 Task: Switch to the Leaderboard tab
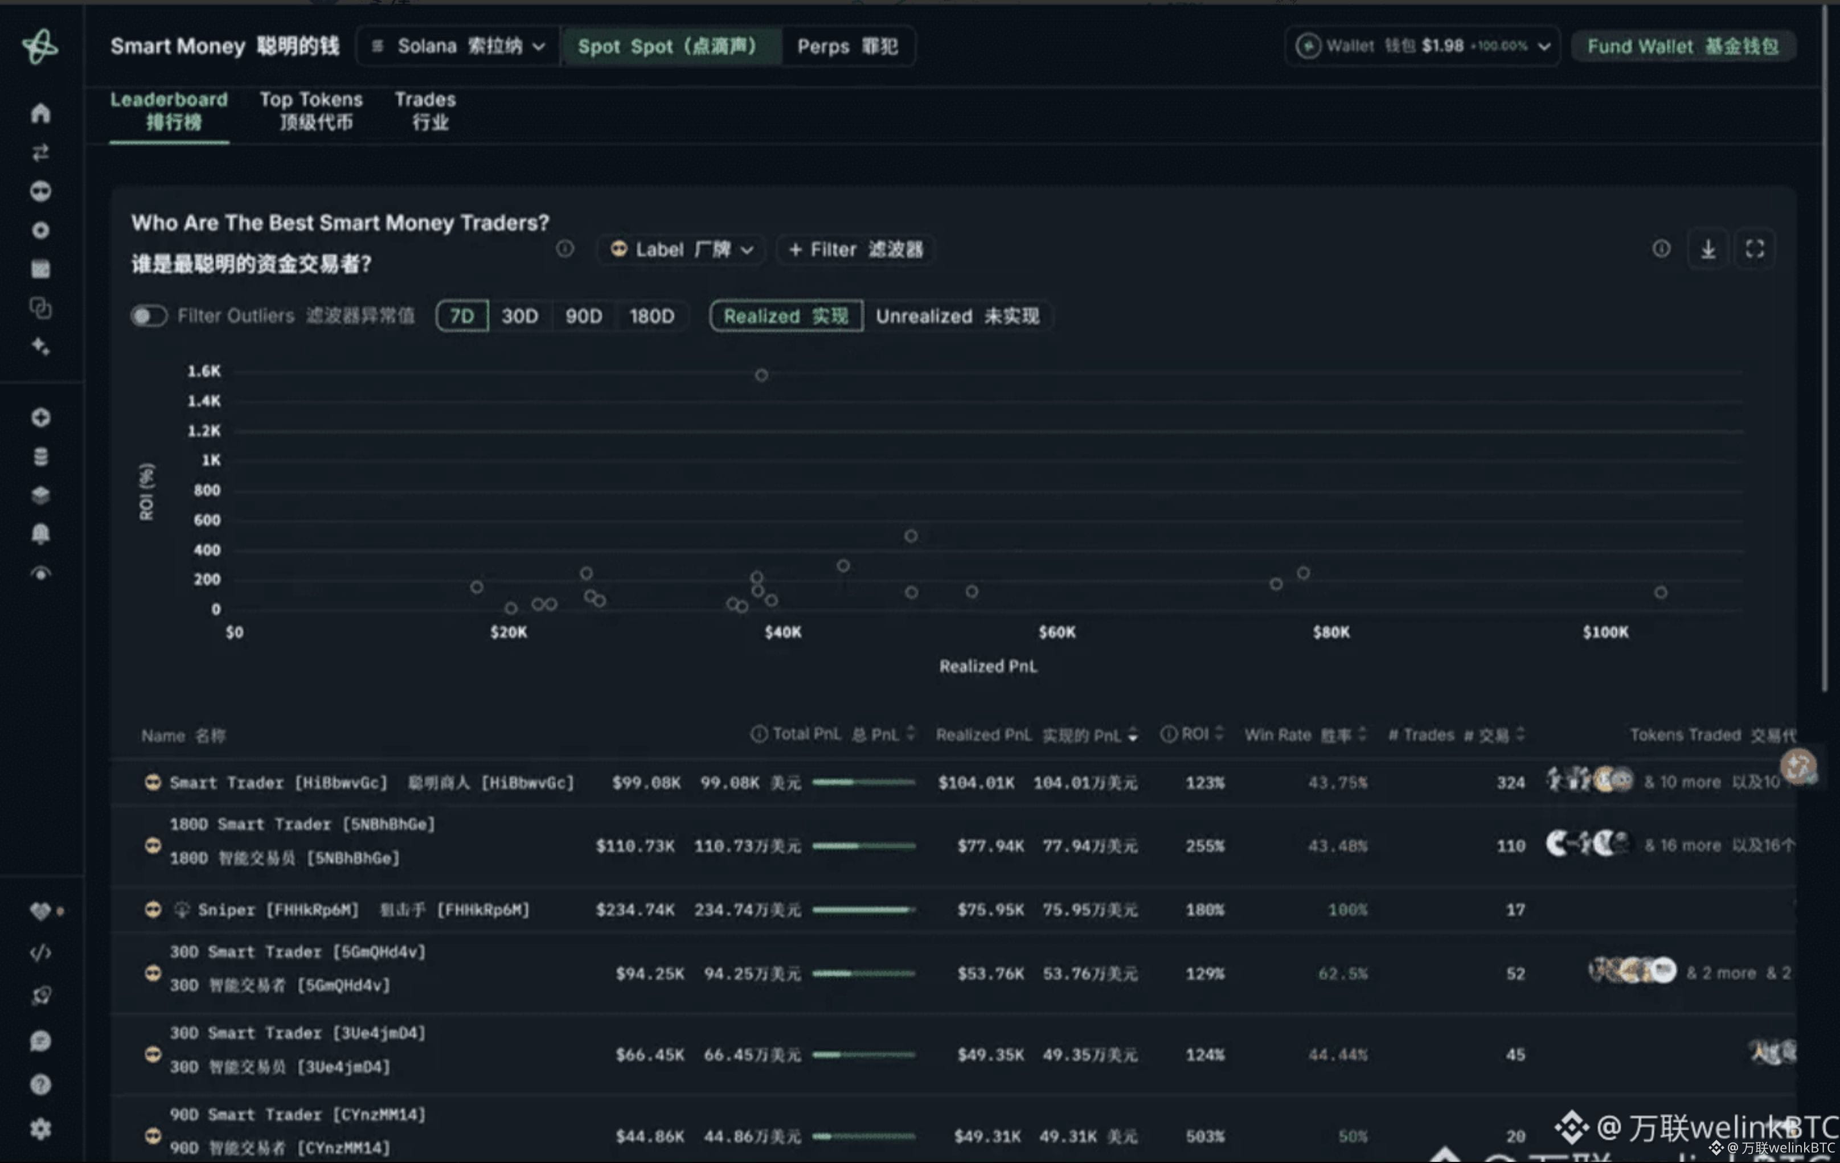pos(169,111)
